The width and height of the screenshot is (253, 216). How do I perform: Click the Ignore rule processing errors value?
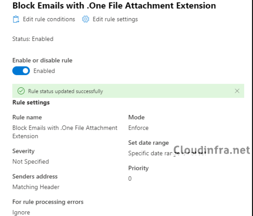click(x=21, y=213)
